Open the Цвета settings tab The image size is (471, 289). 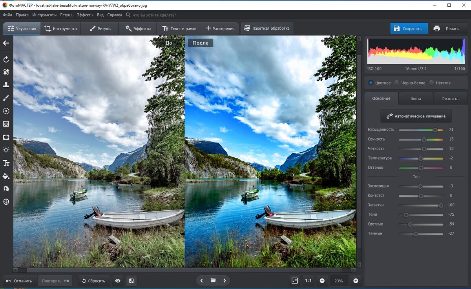(416, 99)
